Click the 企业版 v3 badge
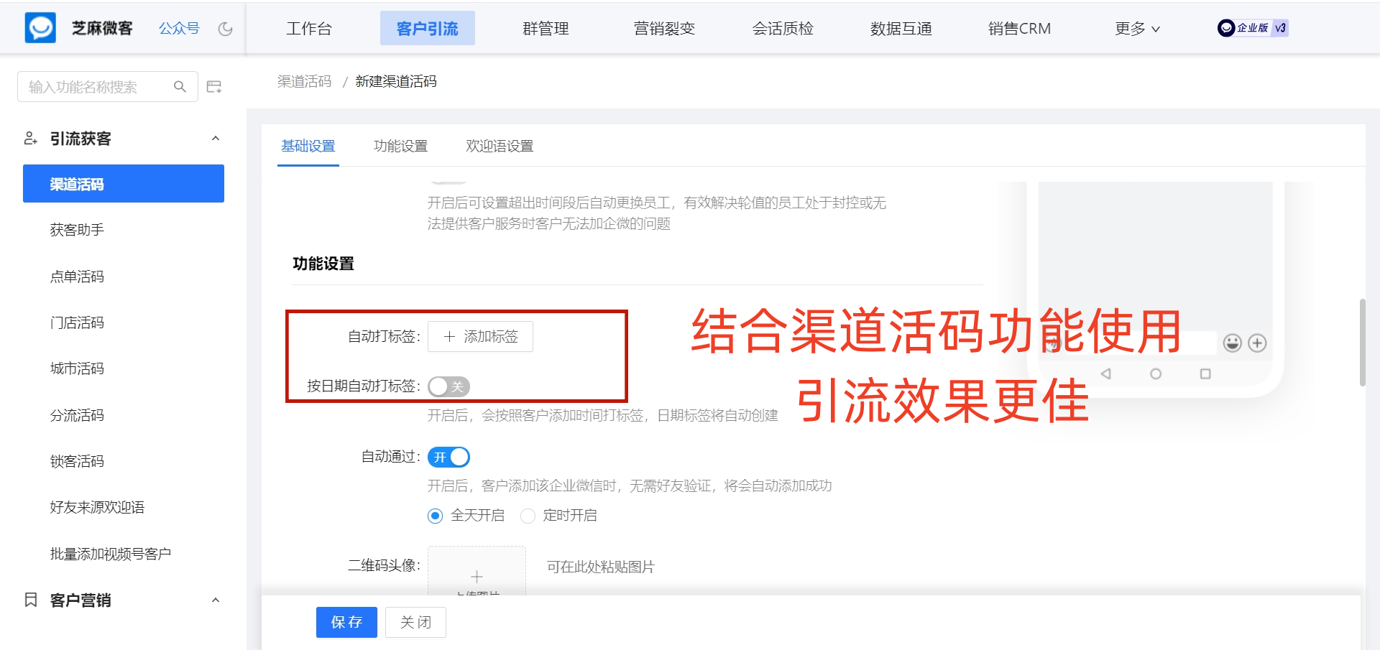This screenshot has width=1380, height=650. coord(1253,28)
